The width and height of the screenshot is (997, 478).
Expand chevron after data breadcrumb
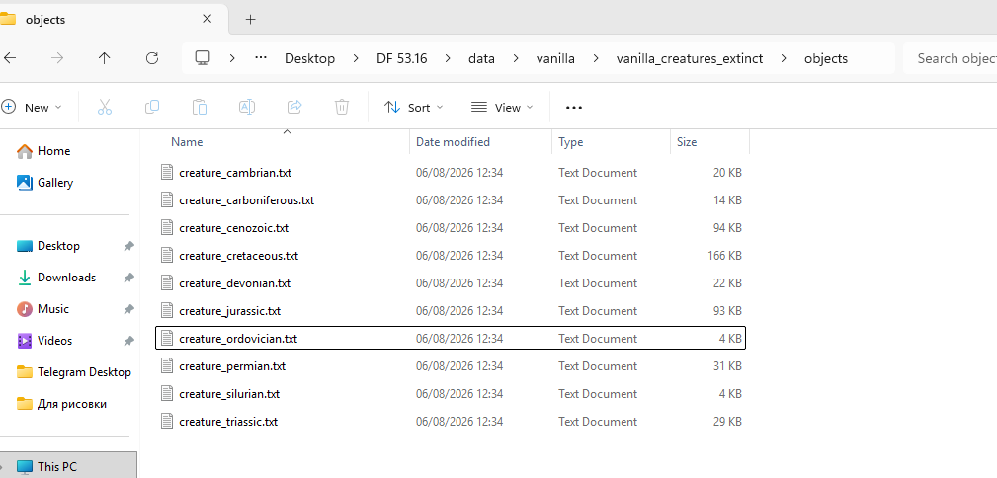pyautogui.click(x=515, y=58)
